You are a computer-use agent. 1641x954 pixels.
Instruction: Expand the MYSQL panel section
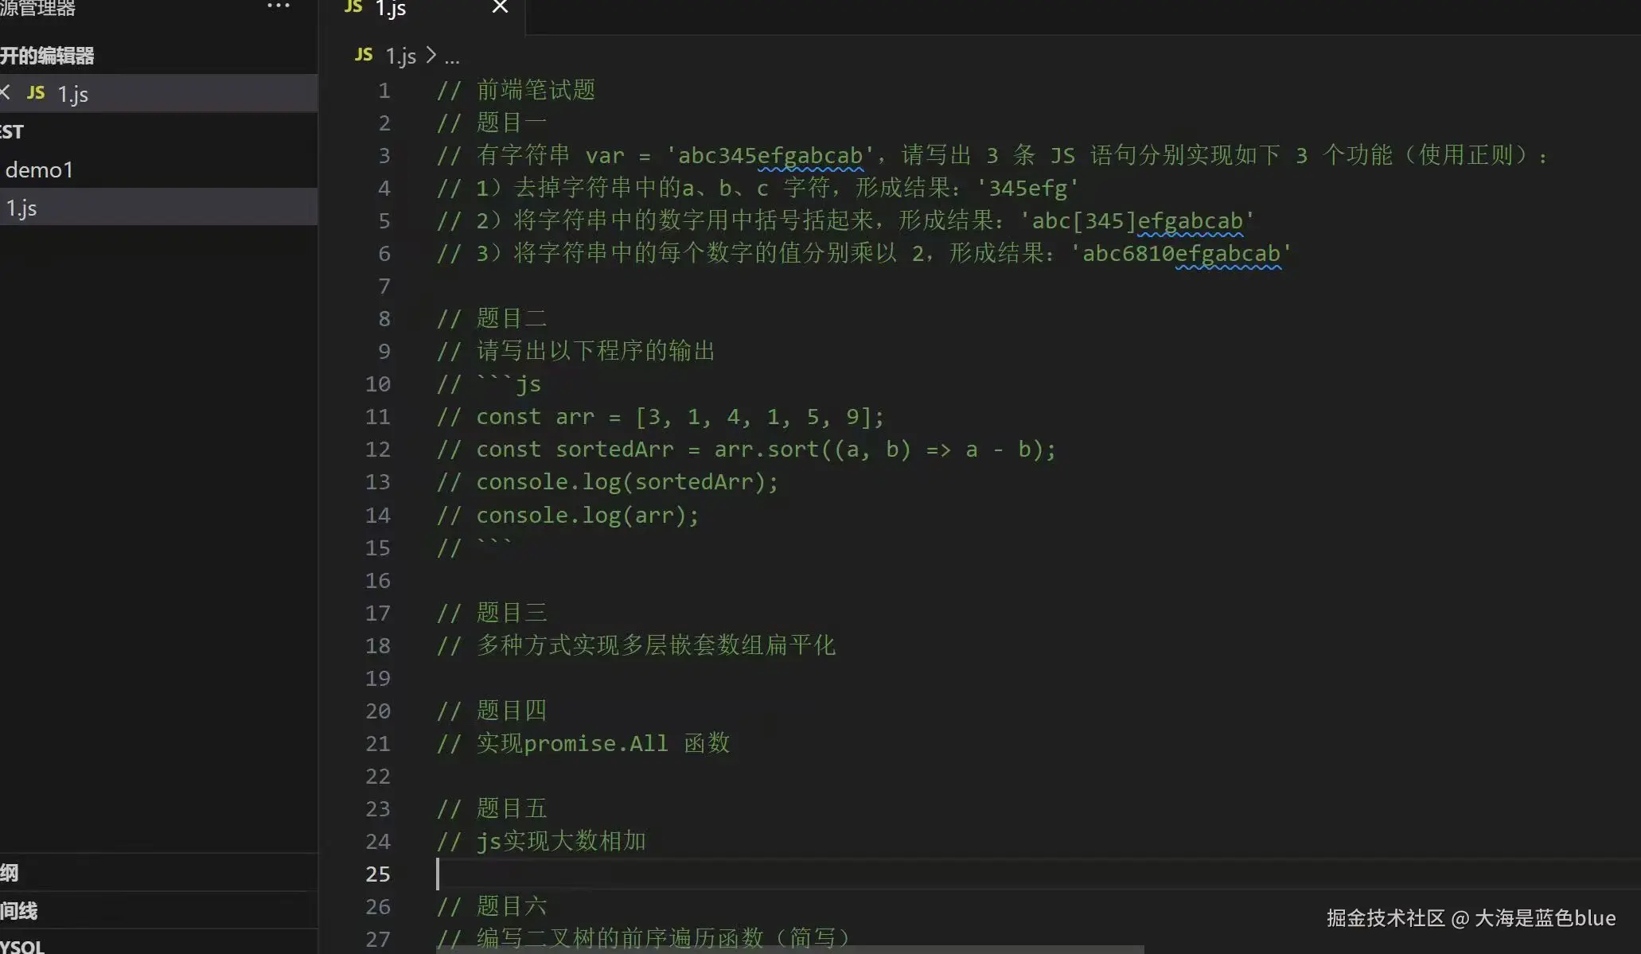point(22,946)
